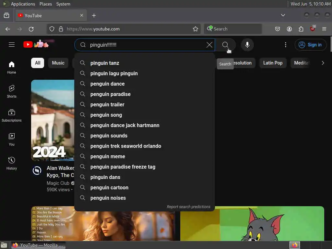Reload the page
The height and width of the screenshot is (249, 332).
(31, 29)
